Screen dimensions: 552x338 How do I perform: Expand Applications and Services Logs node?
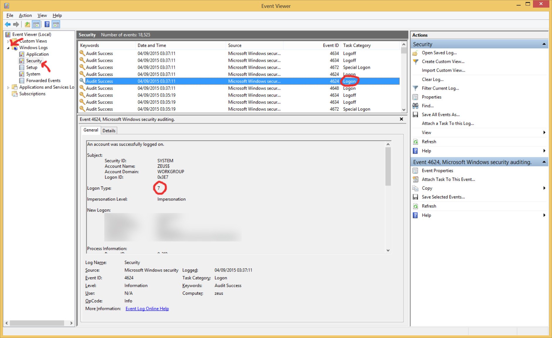8,87
